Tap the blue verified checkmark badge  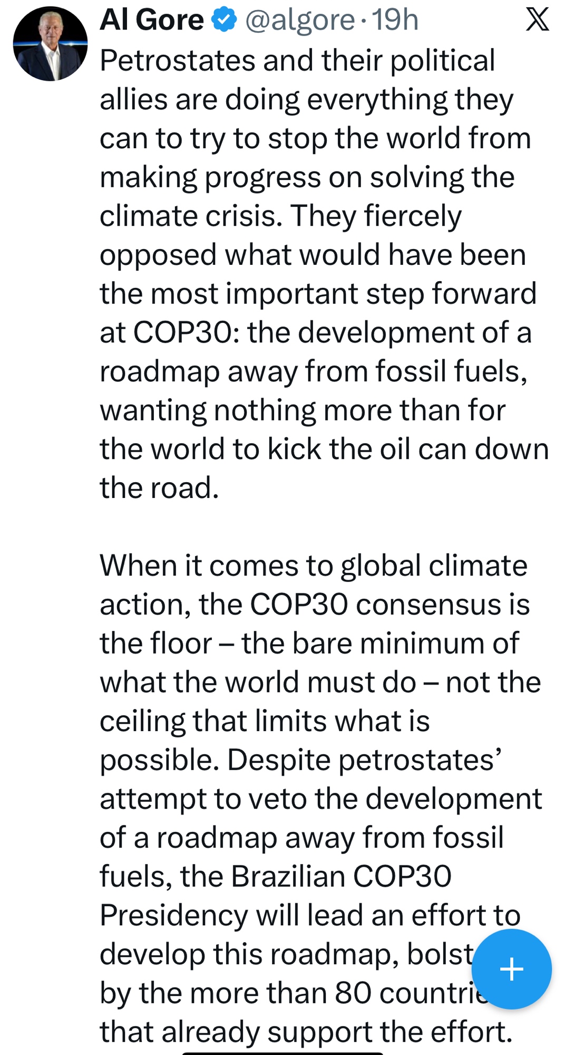(x=224, y=20)
